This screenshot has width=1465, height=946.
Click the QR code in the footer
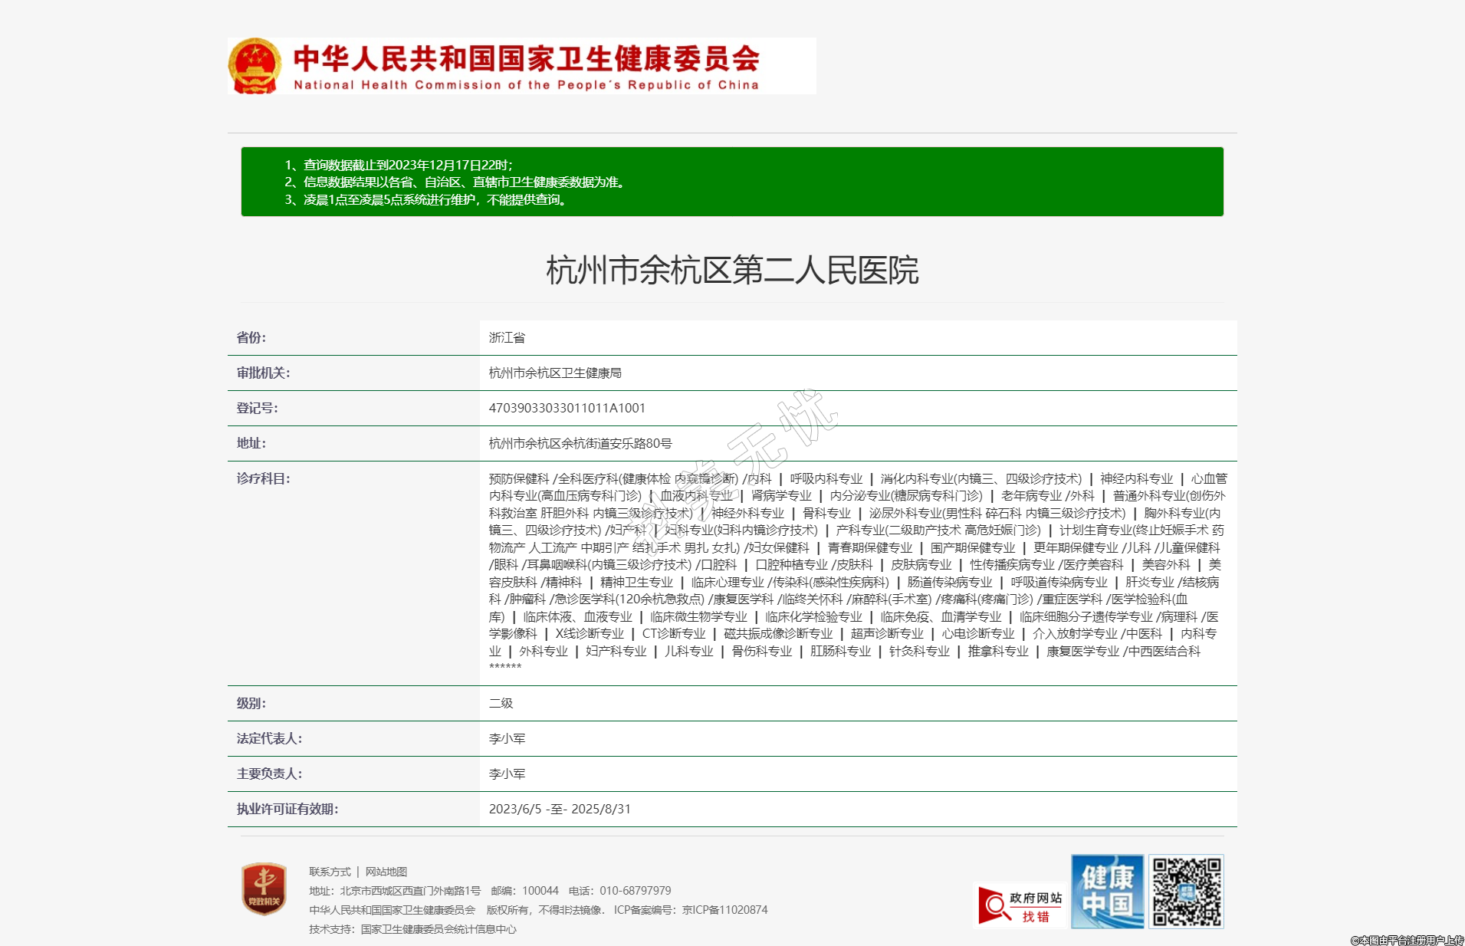pyautogui.click(x=1187, y=892)
